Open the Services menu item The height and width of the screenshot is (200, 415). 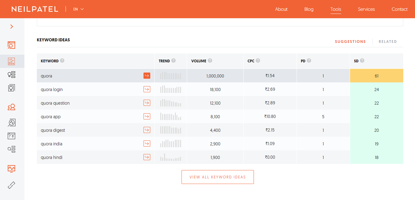(x=366, y=9)
